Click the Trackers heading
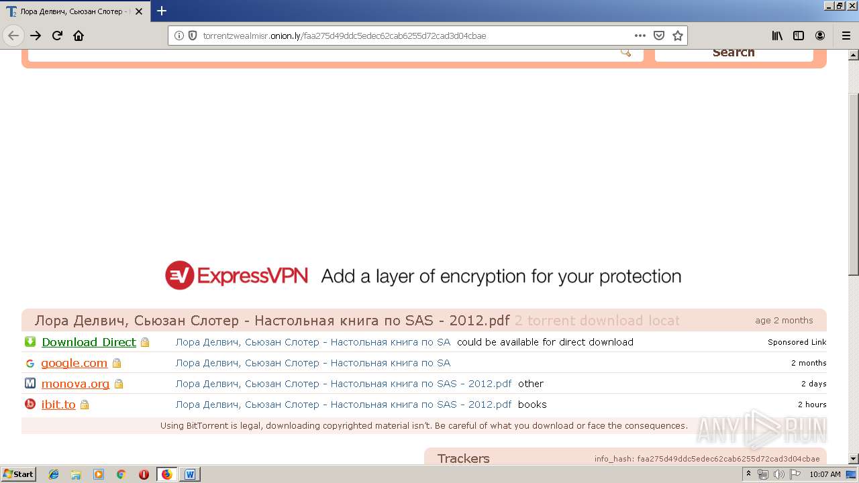This screenshot has width=859, height=483. 463,459
